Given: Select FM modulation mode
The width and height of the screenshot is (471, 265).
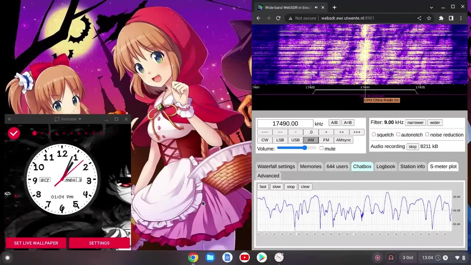Looking at the screenshot, I should tap(326, 140).
